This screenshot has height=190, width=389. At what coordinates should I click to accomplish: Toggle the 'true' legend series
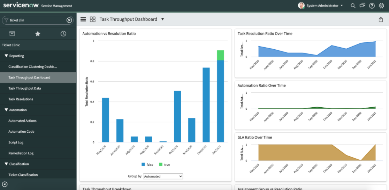point(164,164)
